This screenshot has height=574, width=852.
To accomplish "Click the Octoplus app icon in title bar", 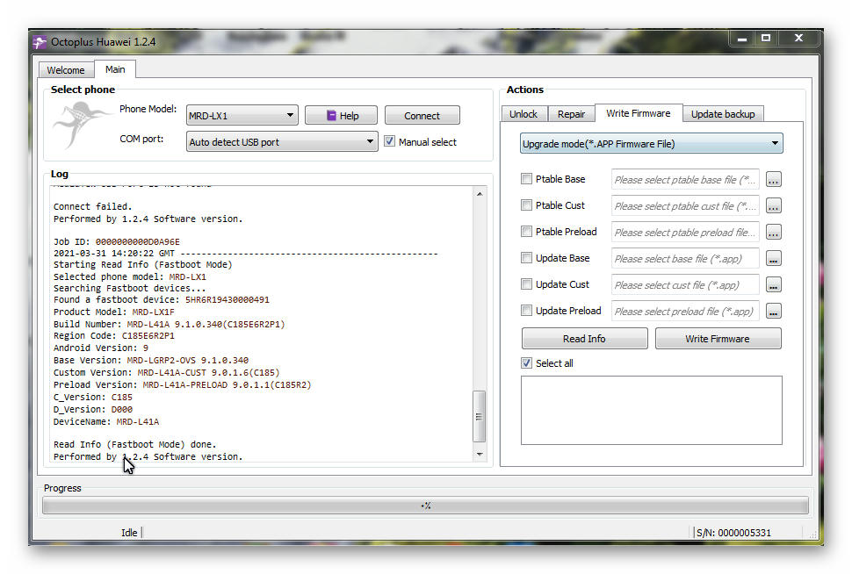I will (x=40, y=42).
